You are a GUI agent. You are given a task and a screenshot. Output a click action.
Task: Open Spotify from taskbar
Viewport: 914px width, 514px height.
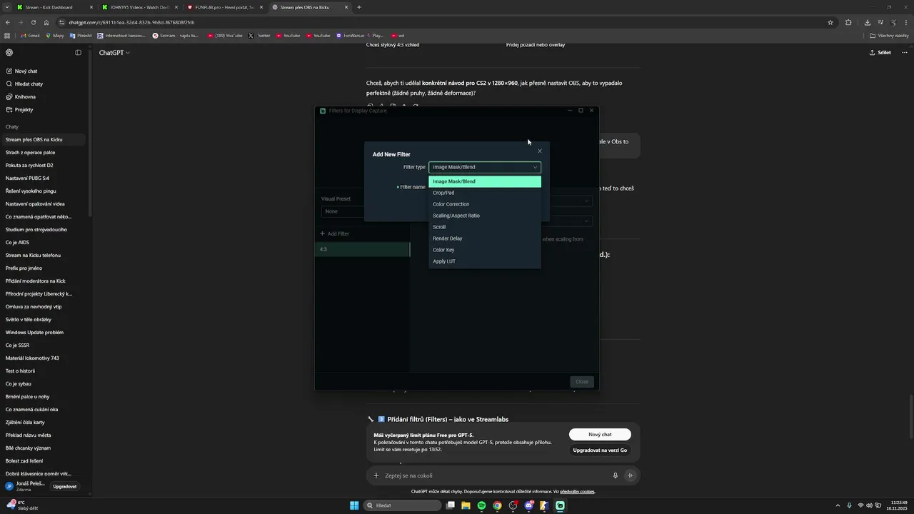coord(481,505)
